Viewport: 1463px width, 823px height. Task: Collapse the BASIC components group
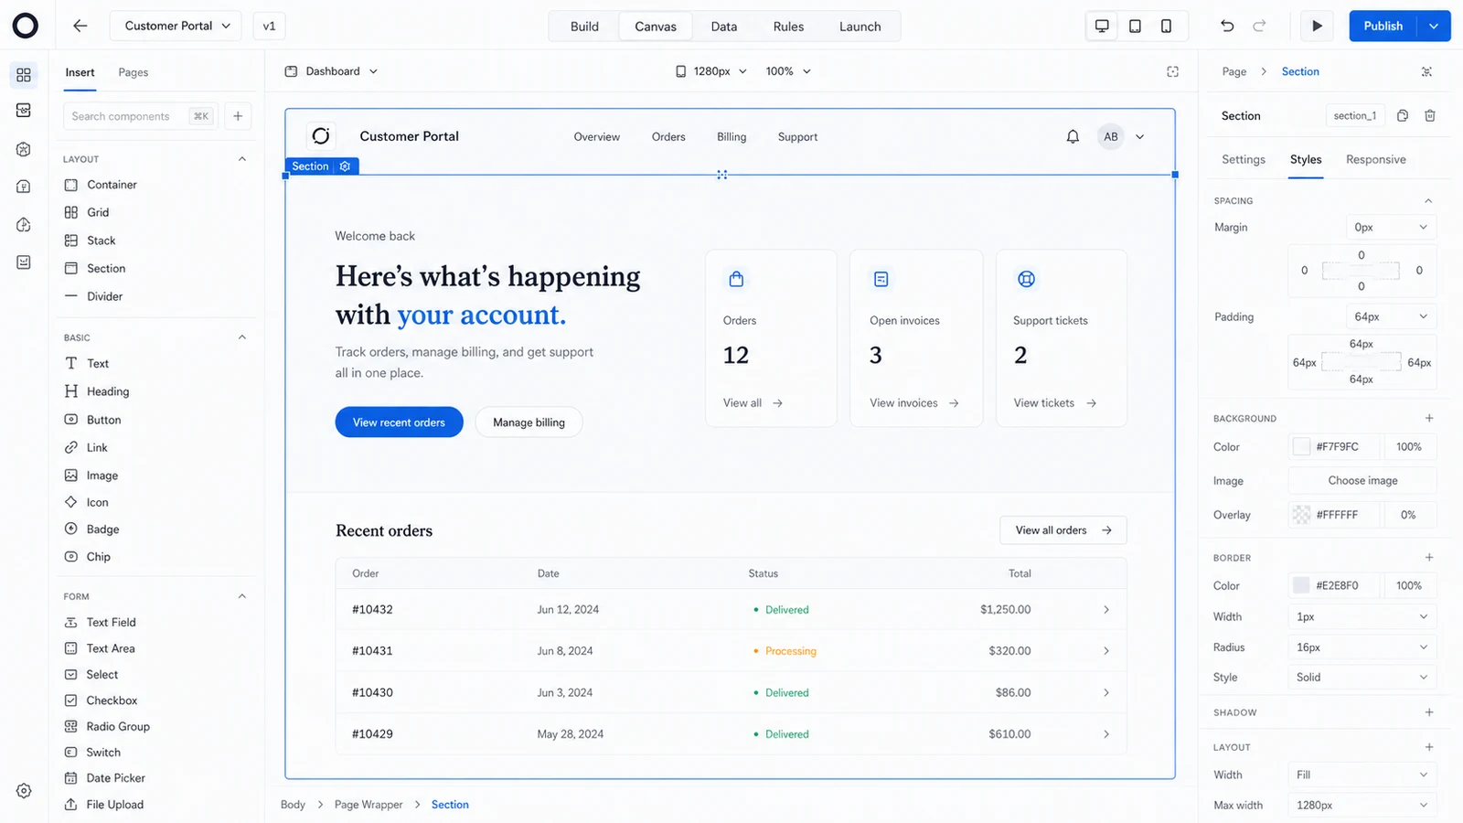coord(242,337)
